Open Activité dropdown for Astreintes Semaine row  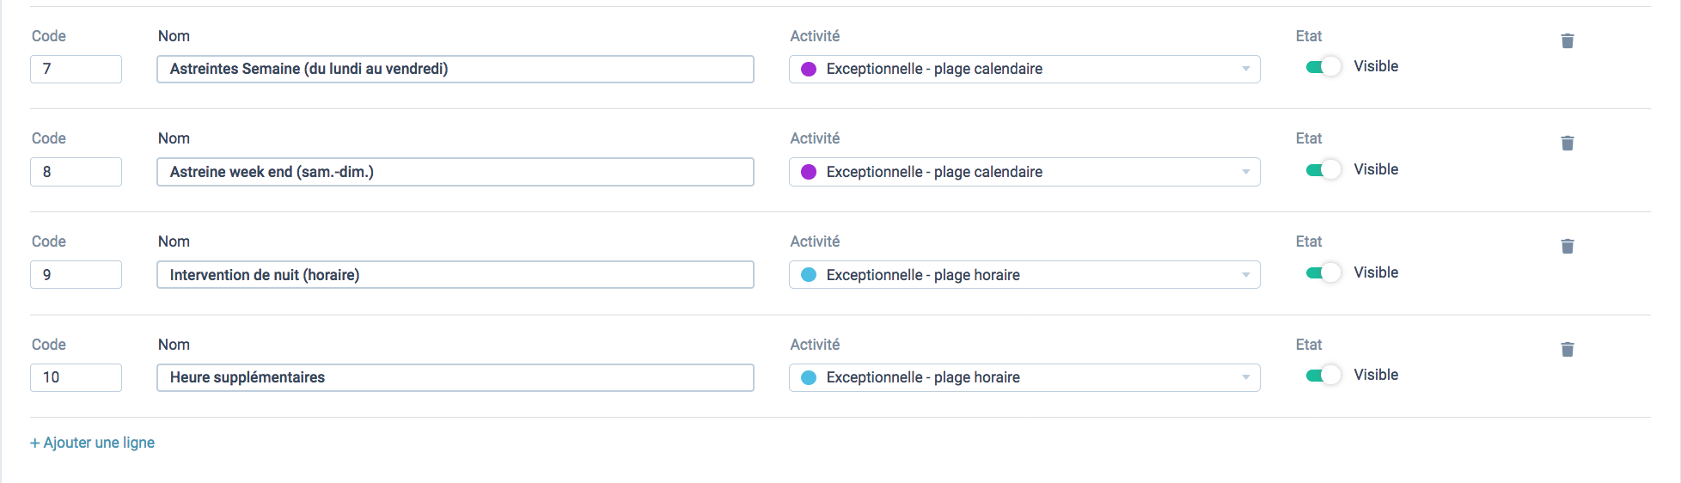1024,69
